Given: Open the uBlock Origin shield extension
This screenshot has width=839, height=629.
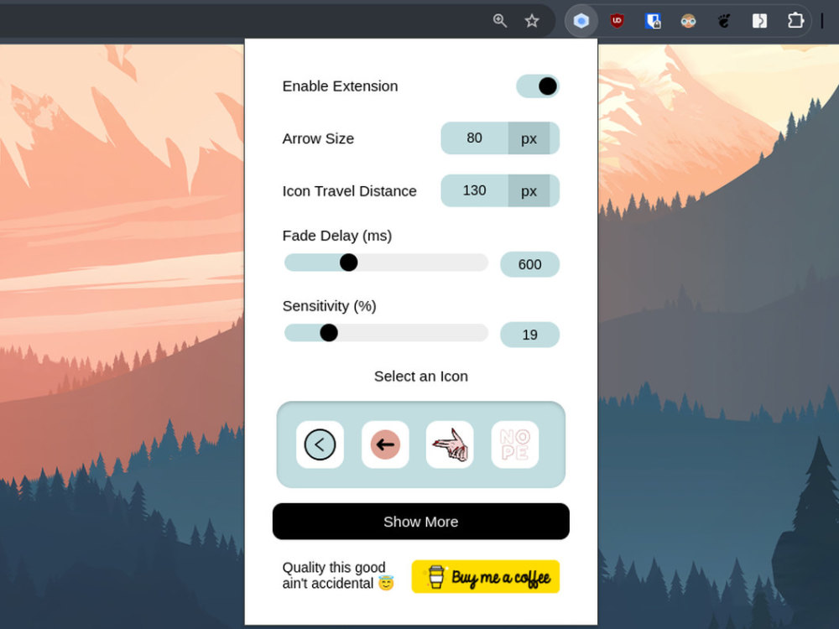Looking at the screenshot, I should tap(617, 21).
